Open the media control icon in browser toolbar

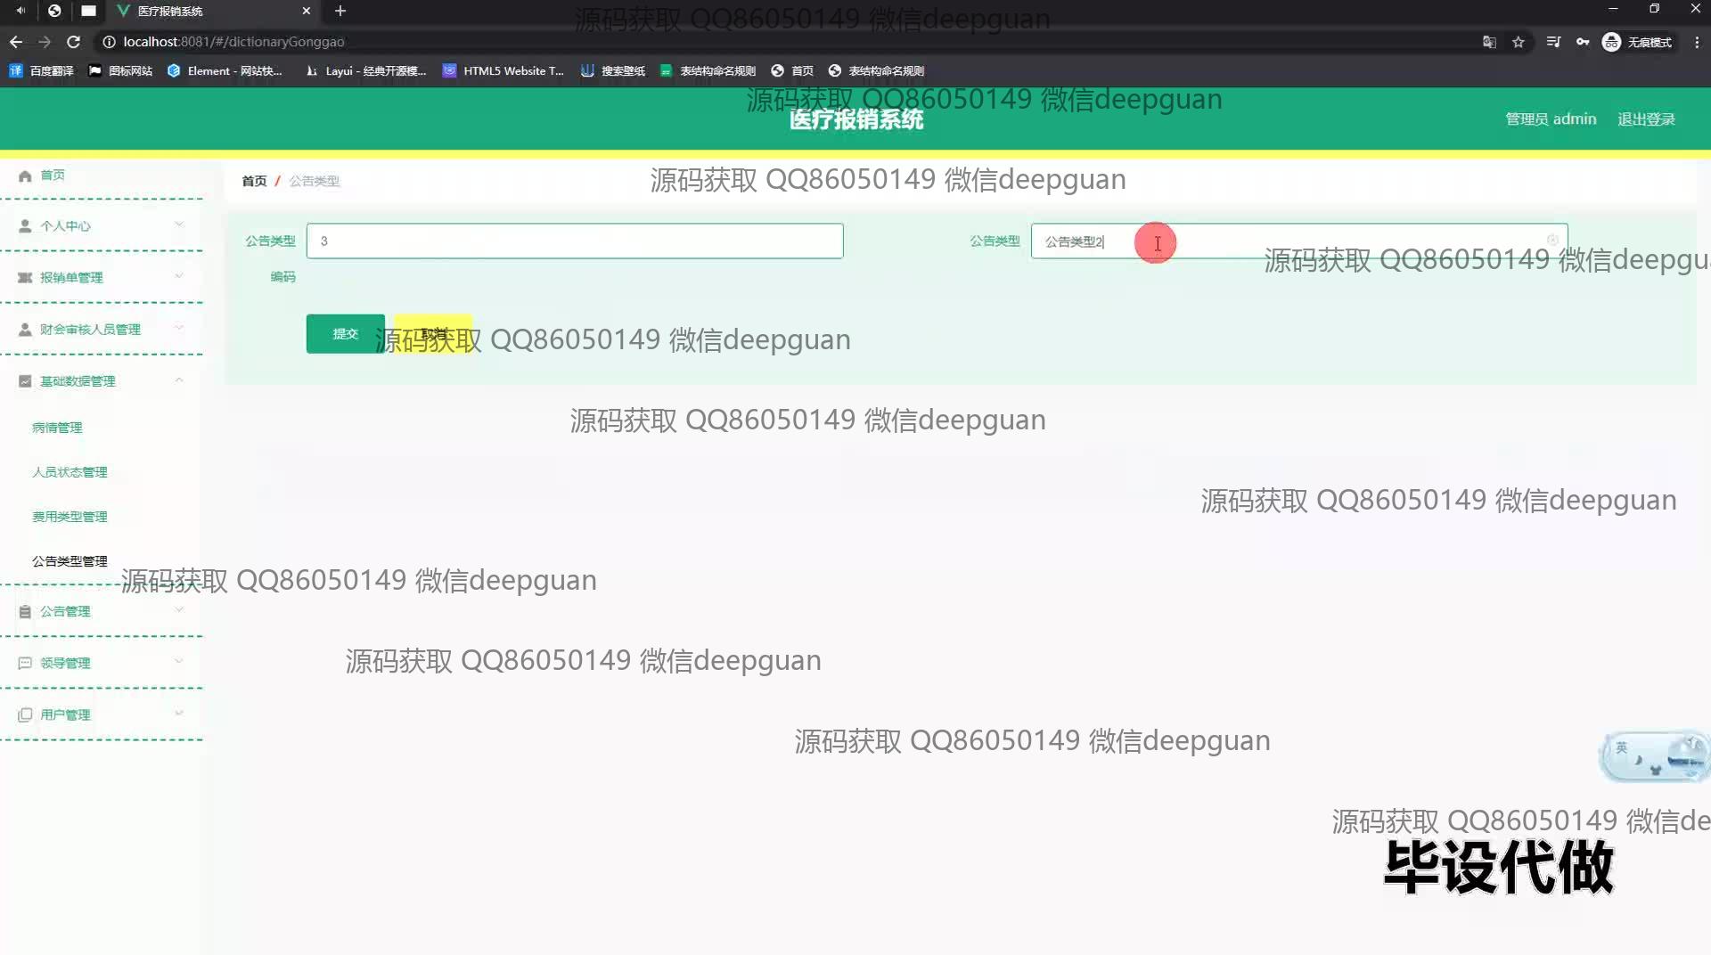point(1553,42)
